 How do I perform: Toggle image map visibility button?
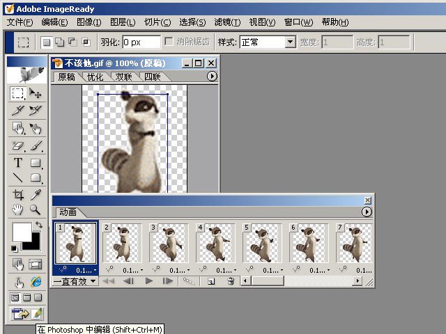coord(18,264)
